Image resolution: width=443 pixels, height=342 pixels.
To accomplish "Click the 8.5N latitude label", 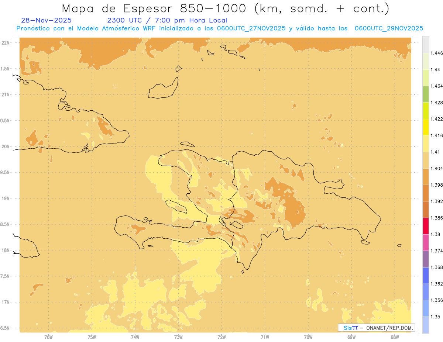I will (5, 224).
